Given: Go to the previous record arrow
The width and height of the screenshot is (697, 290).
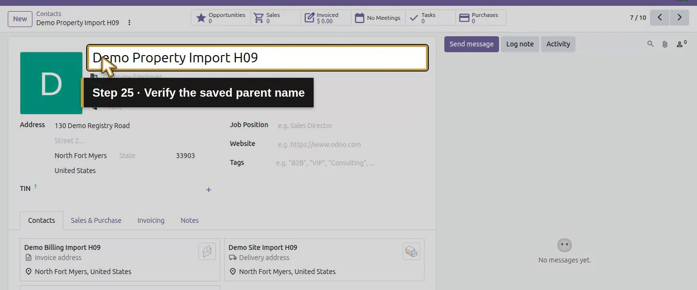Looking at the screenshot, I should click(x=660, y=18).
